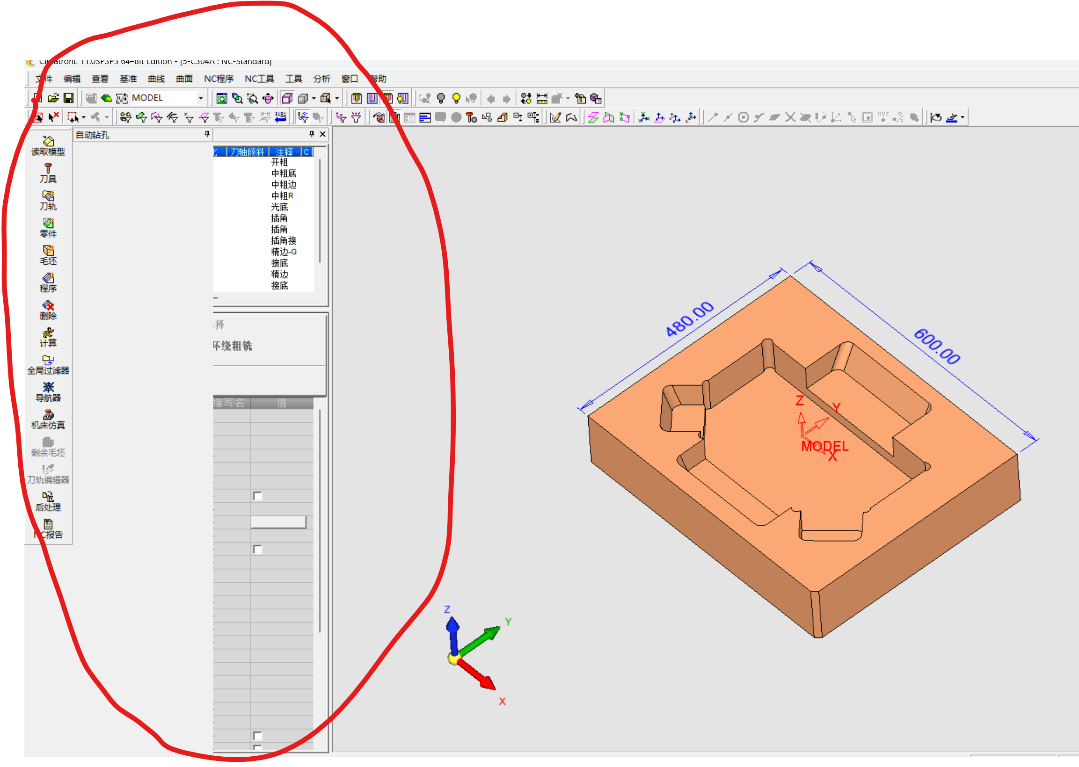Click the dark light bulb hide icon
Image resolution: width=1079 pixels, height=767 pixels.
coord(441,98)
